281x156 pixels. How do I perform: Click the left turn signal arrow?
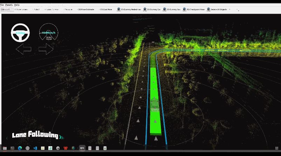coord(23,49)
